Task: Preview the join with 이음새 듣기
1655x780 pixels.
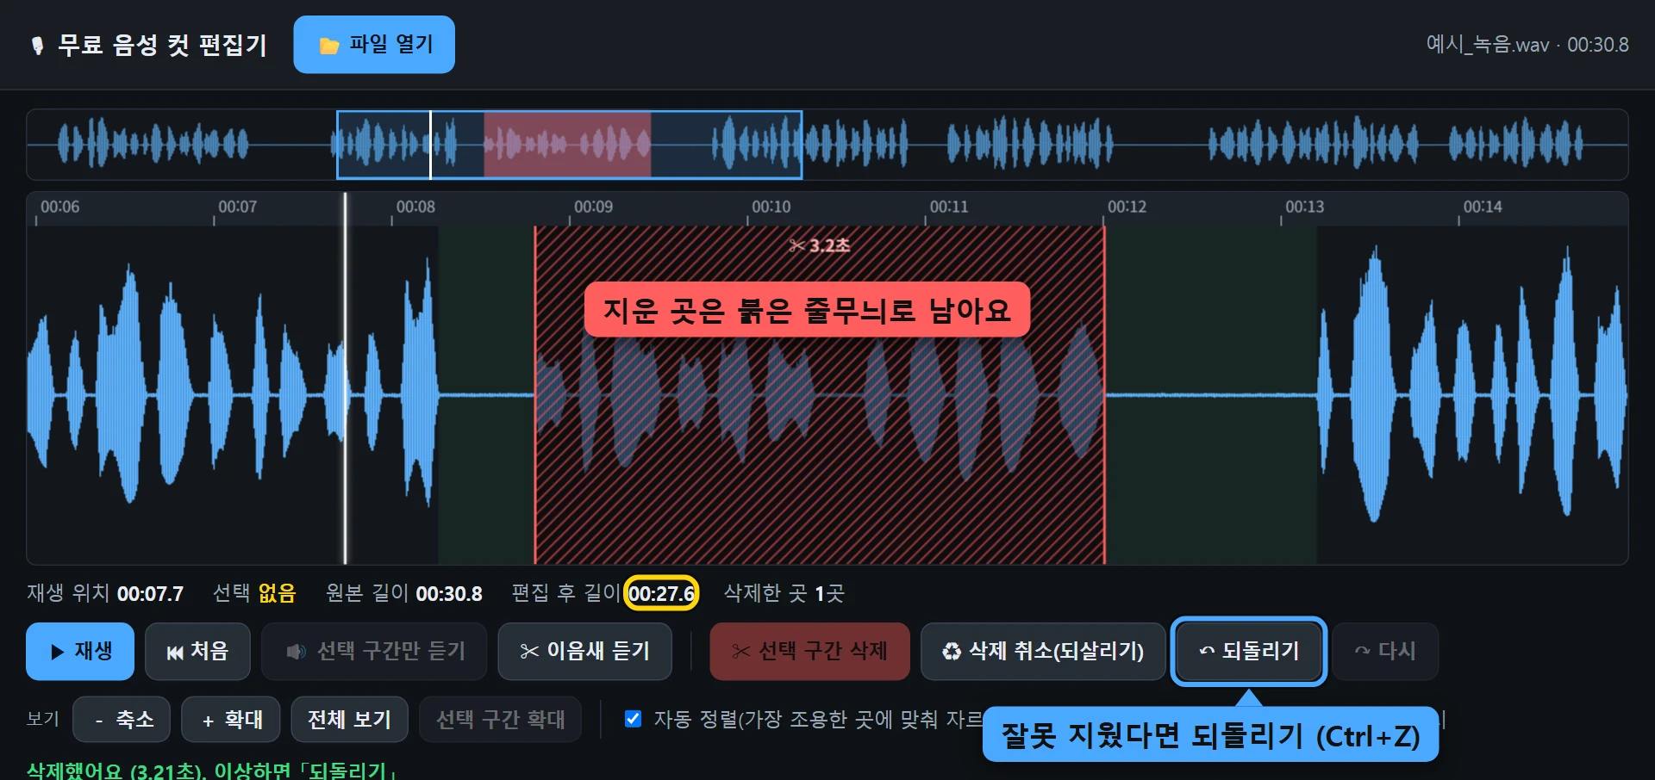Action: point(584,651)
